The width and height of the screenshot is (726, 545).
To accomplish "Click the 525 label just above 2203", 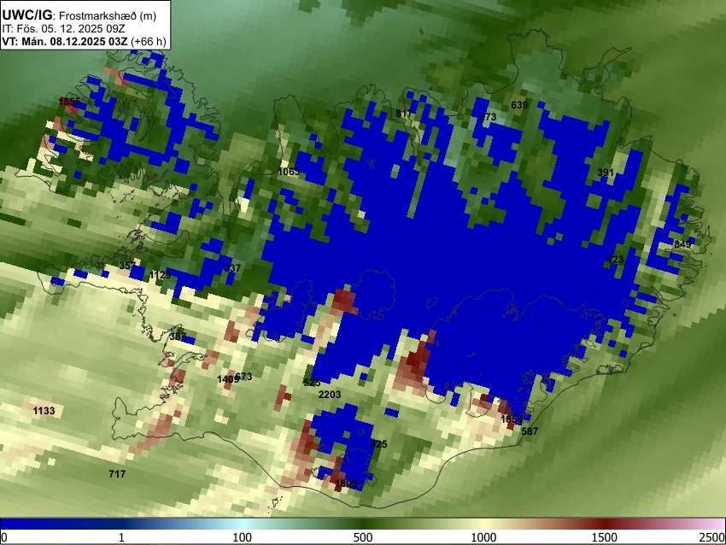I will pos(312,383).
